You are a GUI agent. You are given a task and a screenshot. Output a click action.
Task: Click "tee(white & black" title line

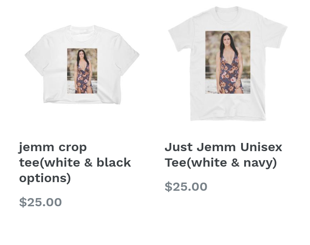75,163
